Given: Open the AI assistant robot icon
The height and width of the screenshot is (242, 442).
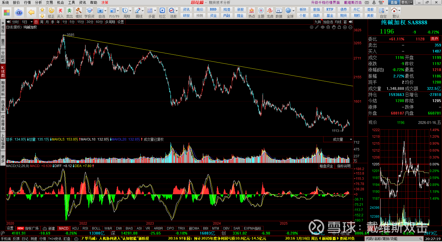Looking at the screenshot, I should 19,12.
